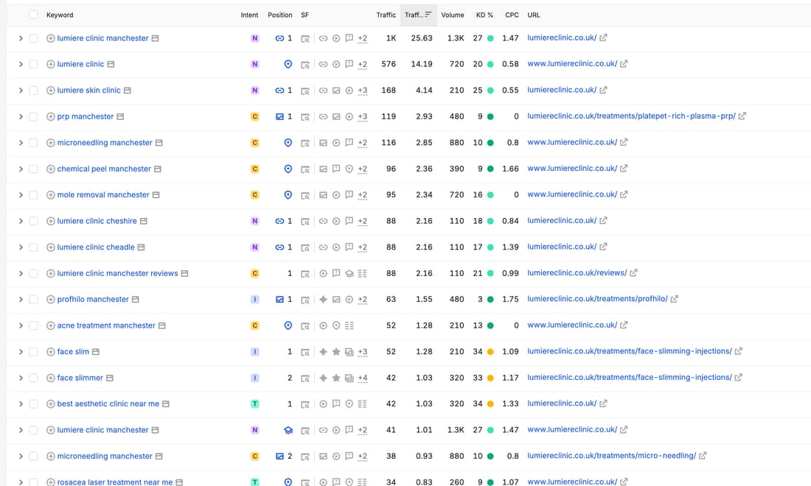The image size is (811, 486).
Task: Click the add-keyword plus icon for prp manchester
Action: pos(51,117)
